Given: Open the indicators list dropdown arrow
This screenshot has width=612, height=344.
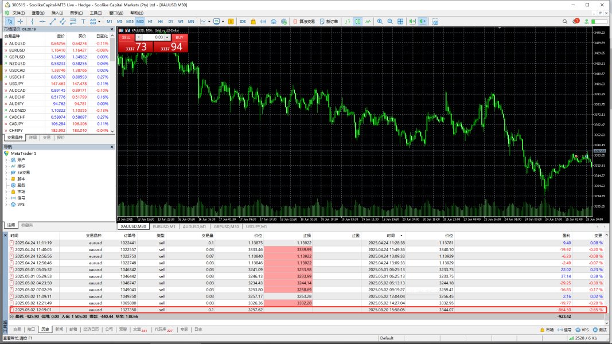Looking at the screenshot, I should coord(210,21).
